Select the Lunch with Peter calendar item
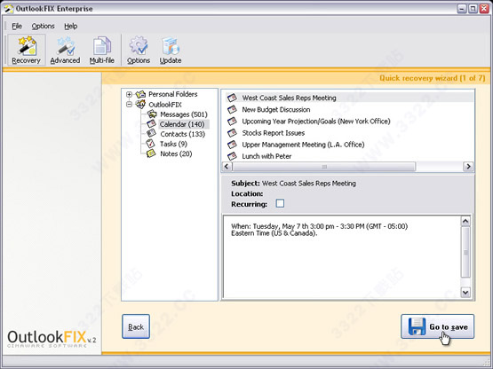493x369 pixels. click(x=266, y=156)
